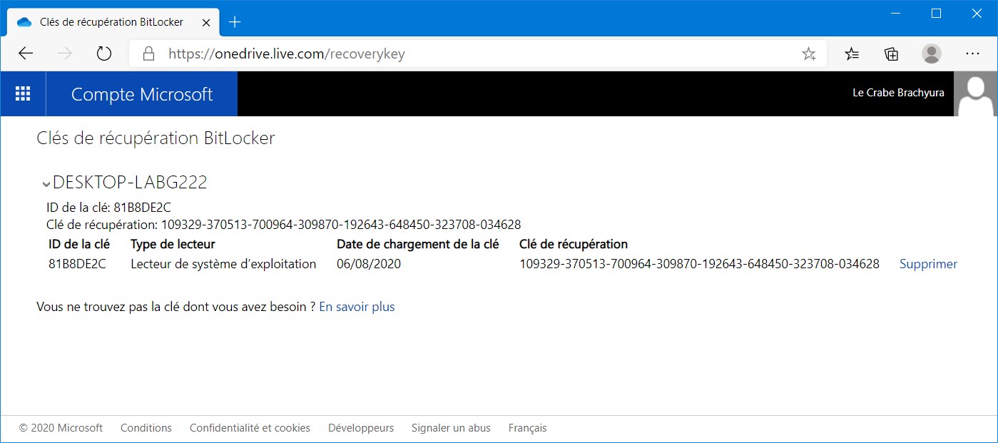
Task: Click the account picture in header
Action: point(976,93)
